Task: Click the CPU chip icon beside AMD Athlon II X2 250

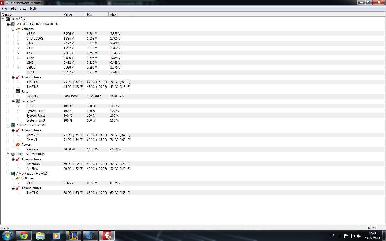Action: 13,125
